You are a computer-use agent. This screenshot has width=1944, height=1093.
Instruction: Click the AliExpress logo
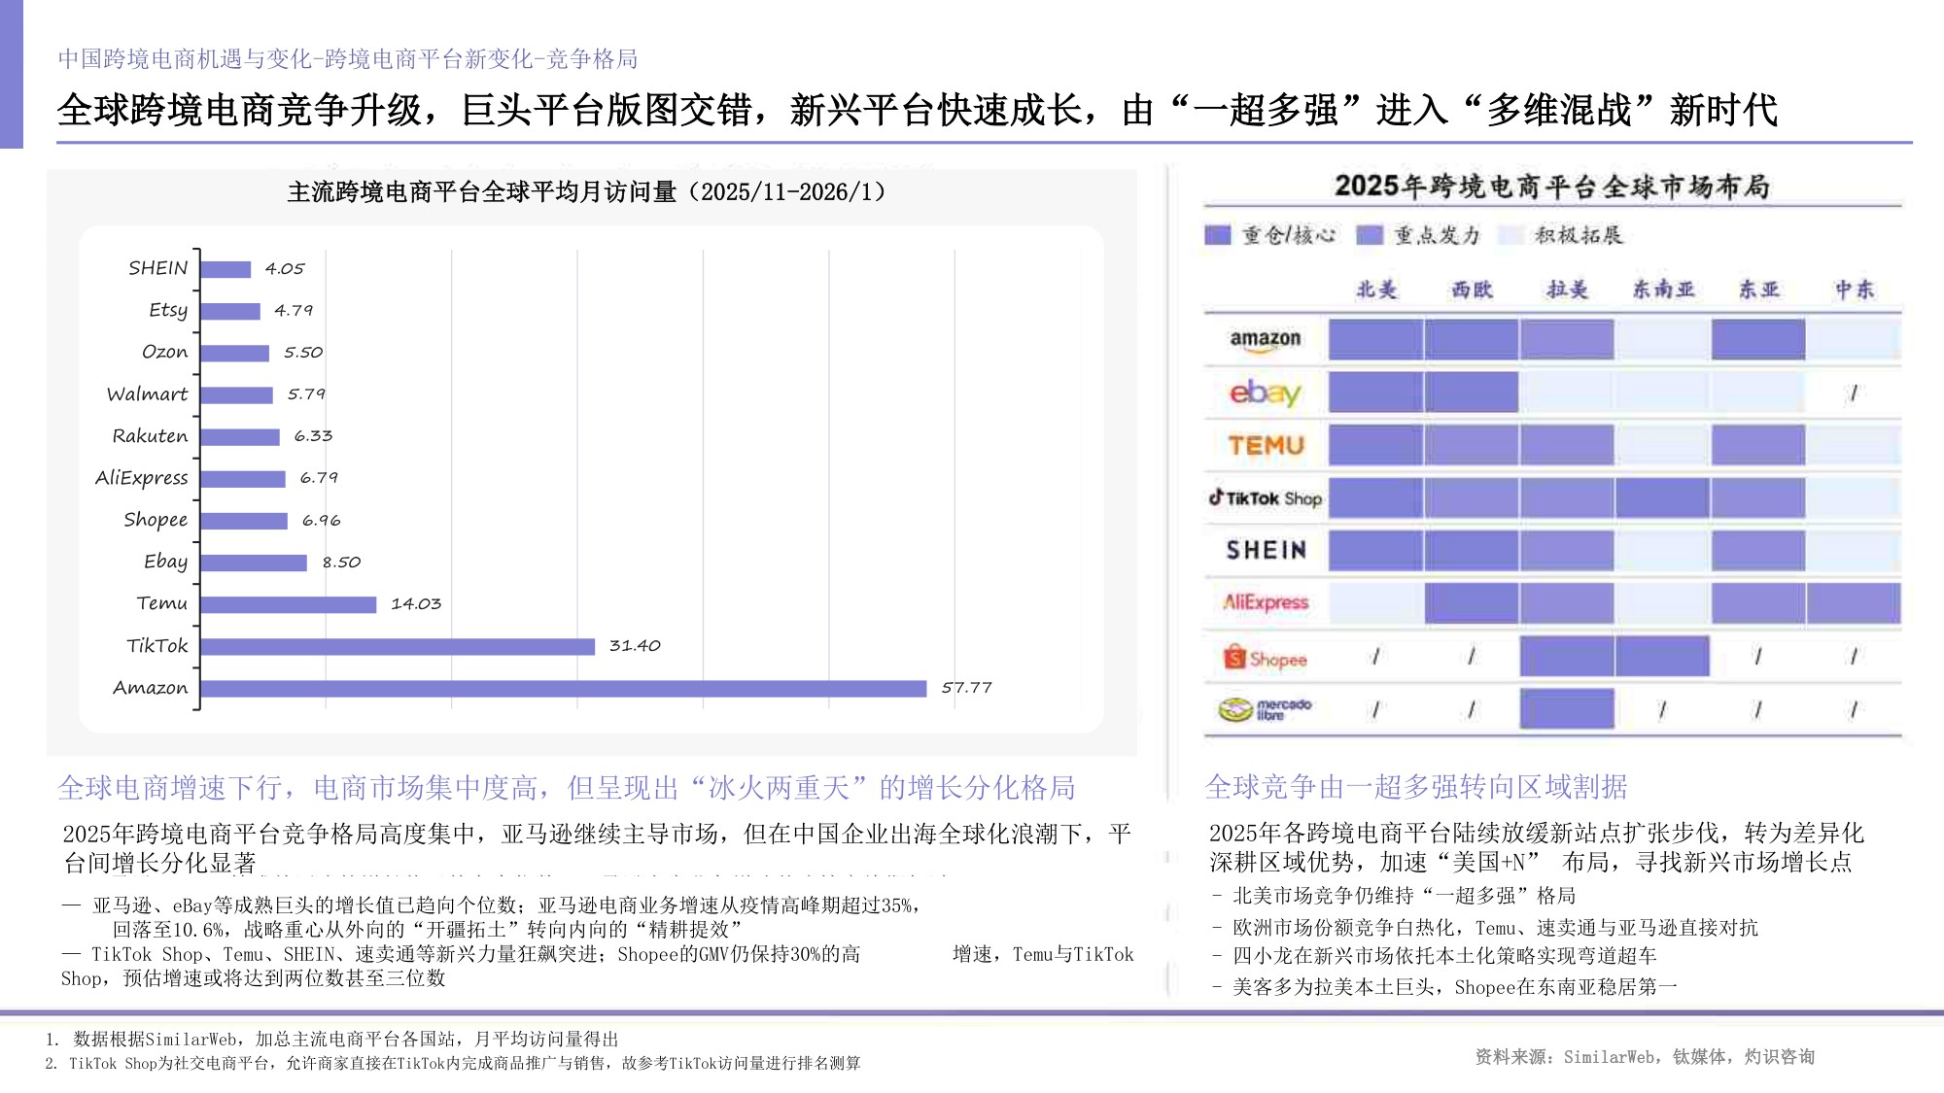click(x=1266, y=602)
